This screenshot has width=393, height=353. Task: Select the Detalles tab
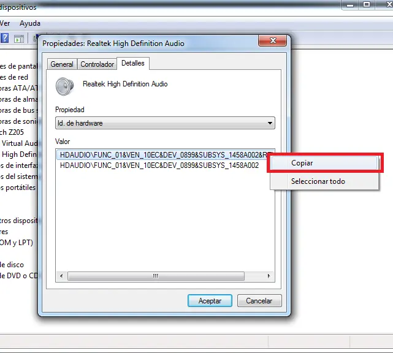pyautogui.click(x=133, y=63)
